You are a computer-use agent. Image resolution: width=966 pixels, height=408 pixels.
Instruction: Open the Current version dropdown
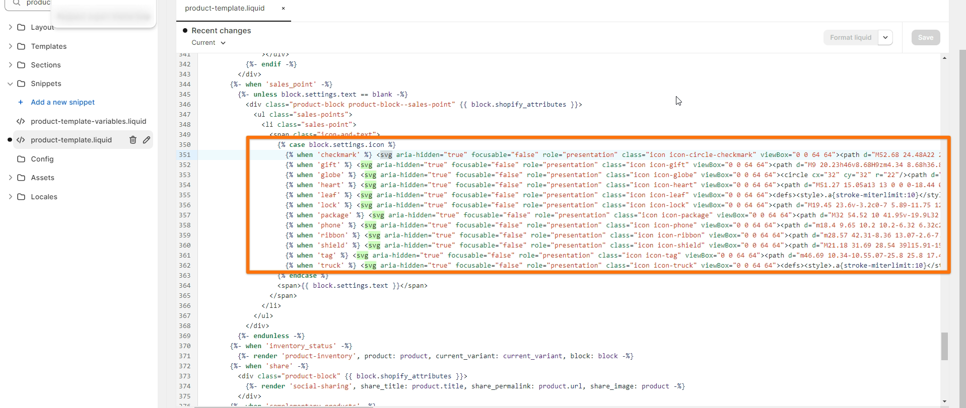point(209,43)
